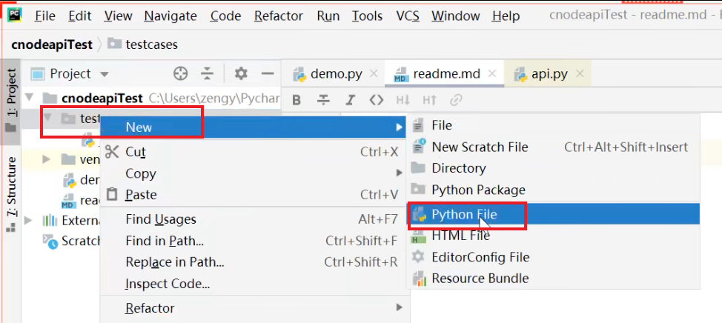Viewport: 722px width, 323px height.
Task: Close the readme.md tab
Action: [491, 73]
